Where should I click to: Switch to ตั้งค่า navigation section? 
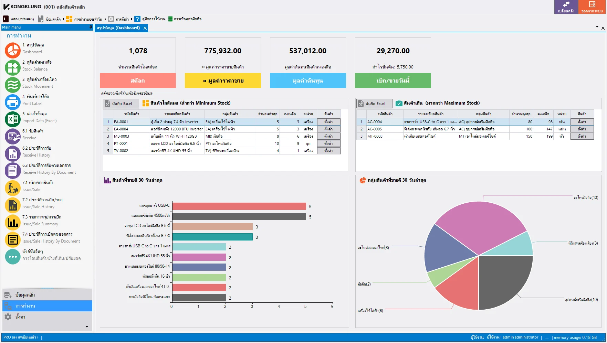47,317
